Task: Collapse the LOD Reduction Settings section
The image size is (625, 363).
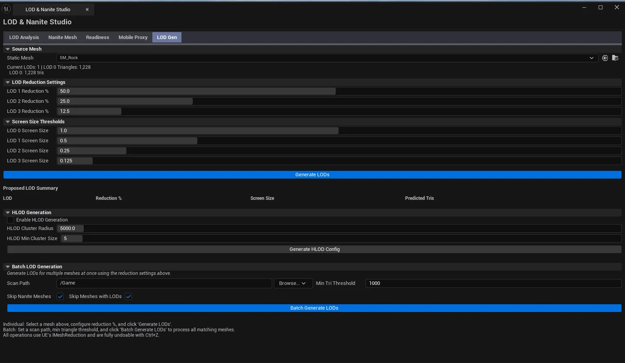Action: (x=8, y=82)
